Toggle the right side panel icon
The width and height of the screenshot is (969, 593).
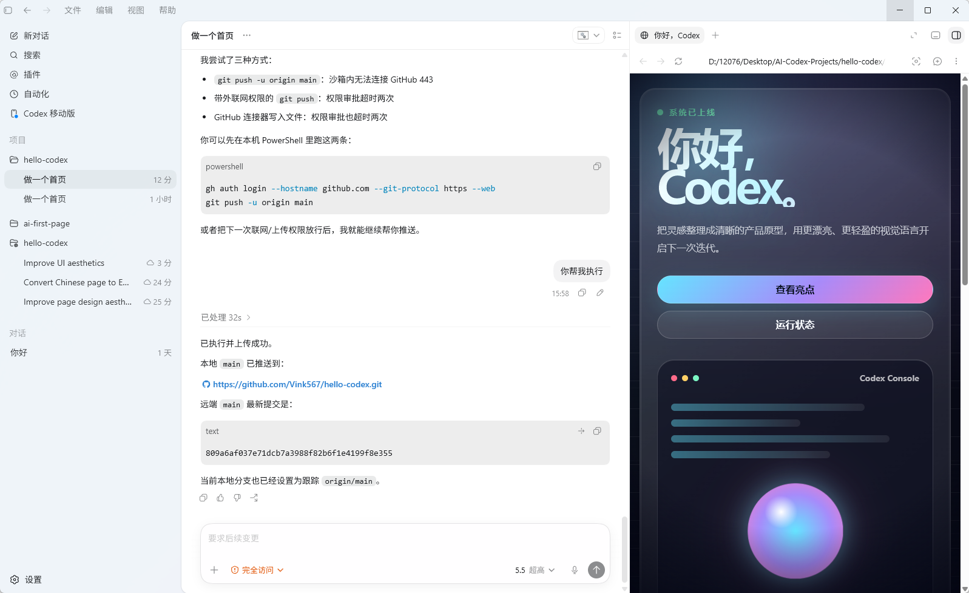pos(956,35)
